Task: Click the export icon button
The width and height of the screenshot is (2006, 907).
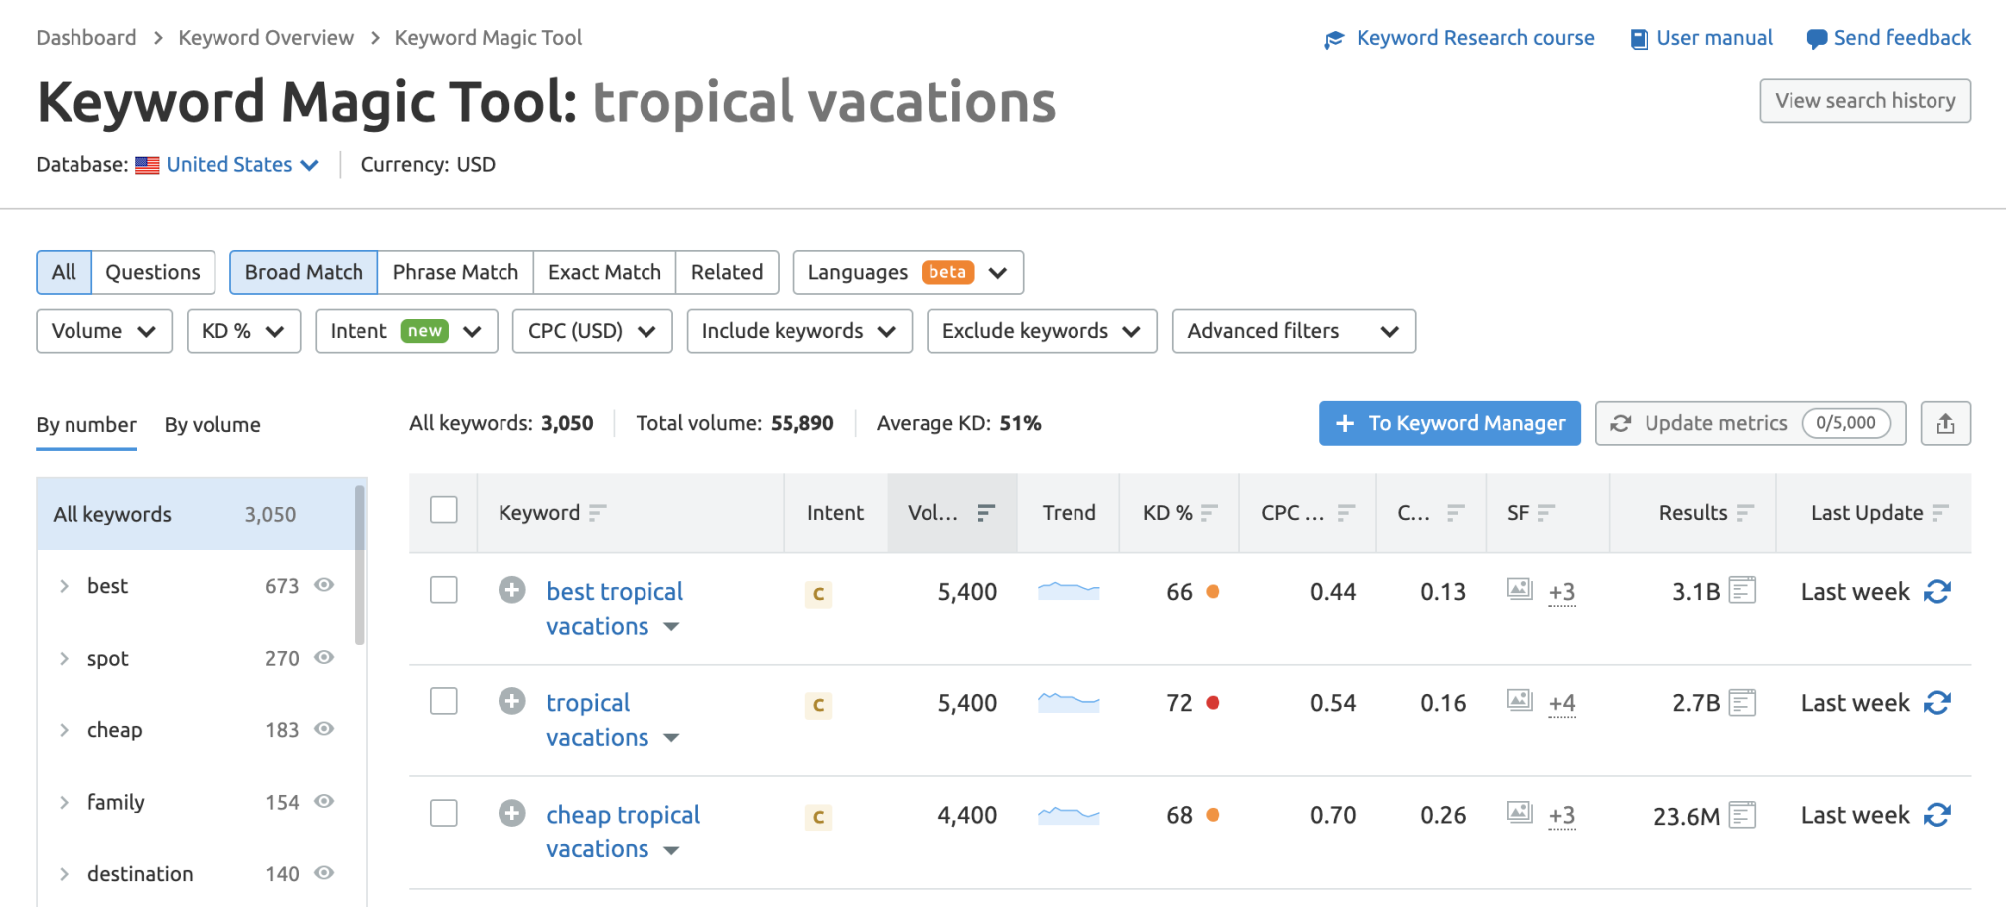Action: pyautogui.click(x=1944, y=424)
